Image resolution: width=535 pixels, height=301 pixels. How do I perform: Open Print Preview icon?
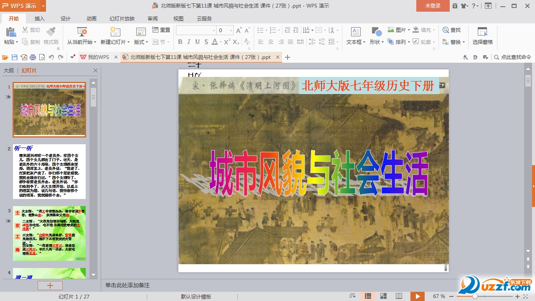tap(42, 57)
